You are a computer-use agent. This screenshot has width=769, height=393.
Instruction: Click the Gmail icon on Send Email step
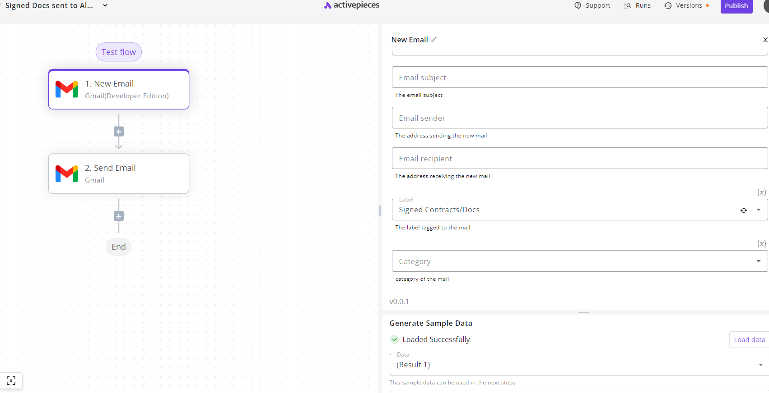click(67, 174)
